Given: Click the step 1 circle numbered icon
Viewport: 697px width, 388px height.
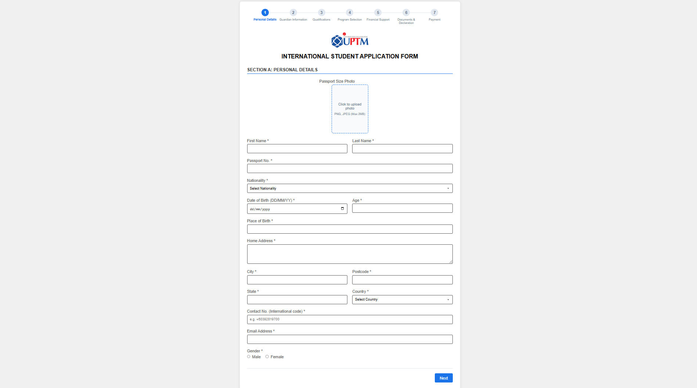Looking at the screenshot, I should click(265, 12).
